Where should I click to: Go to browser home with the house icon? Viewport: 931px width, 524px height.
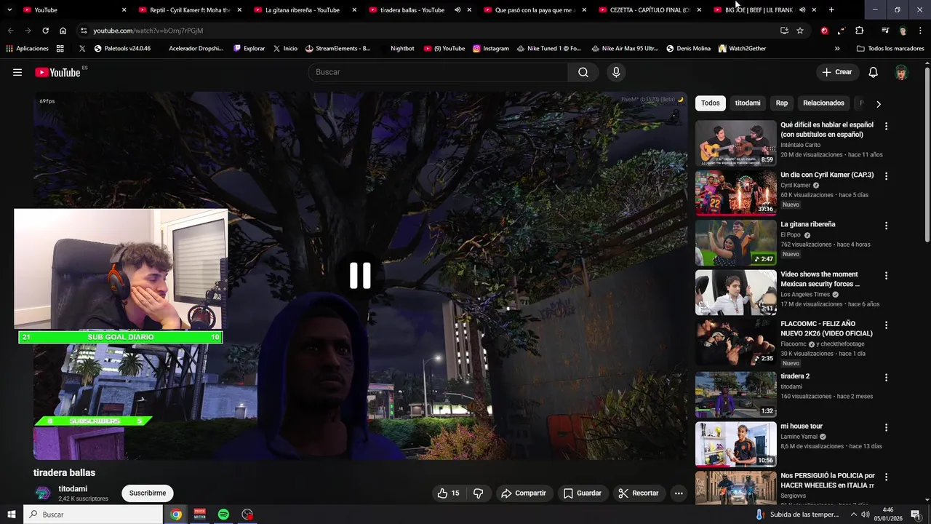63,31
